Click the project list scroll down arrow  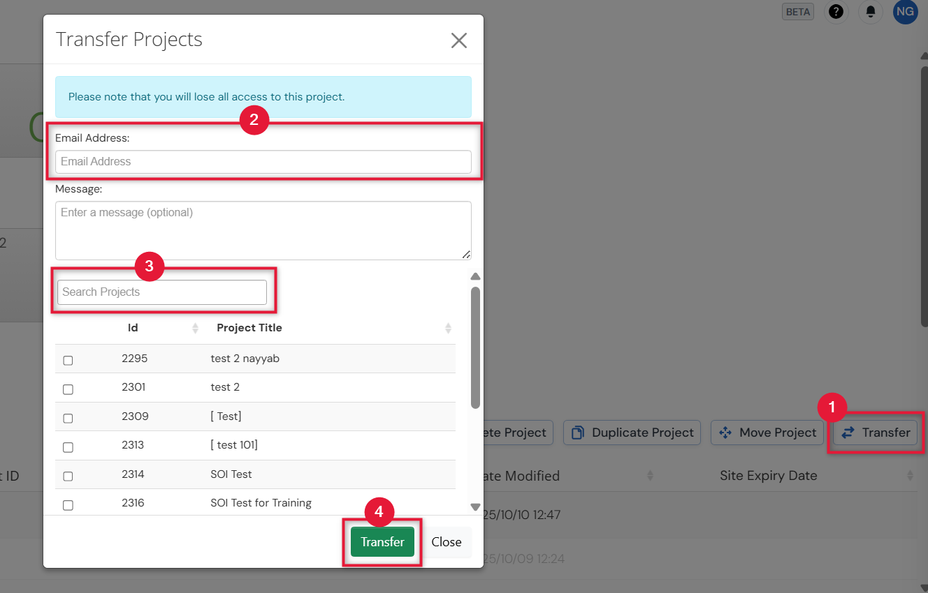(475, 507)
